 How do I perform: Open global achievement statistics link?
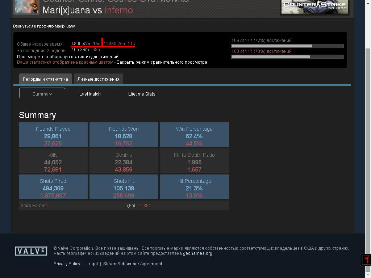68,57
